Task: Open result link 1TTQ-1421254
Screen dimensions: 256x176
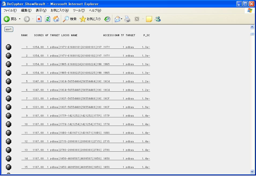Action: coord(86,124)
